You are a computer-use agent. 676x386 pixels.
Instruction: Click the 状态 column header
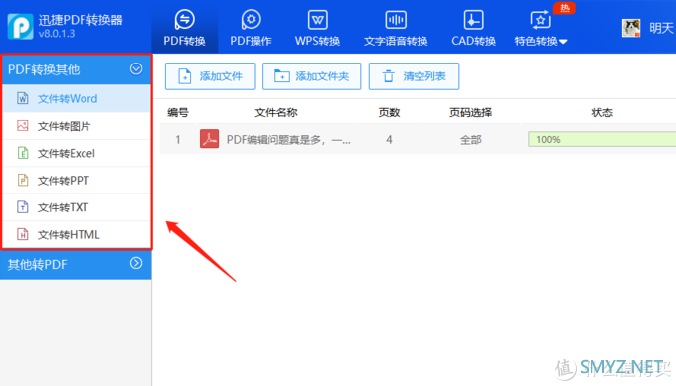602,113
